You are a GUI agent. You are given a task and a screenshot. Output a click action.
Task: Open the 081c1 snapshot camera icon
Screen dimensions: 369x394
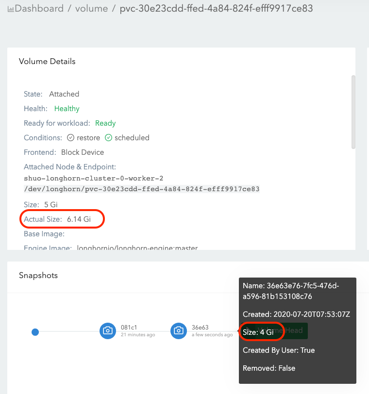[x=107, y=331]
